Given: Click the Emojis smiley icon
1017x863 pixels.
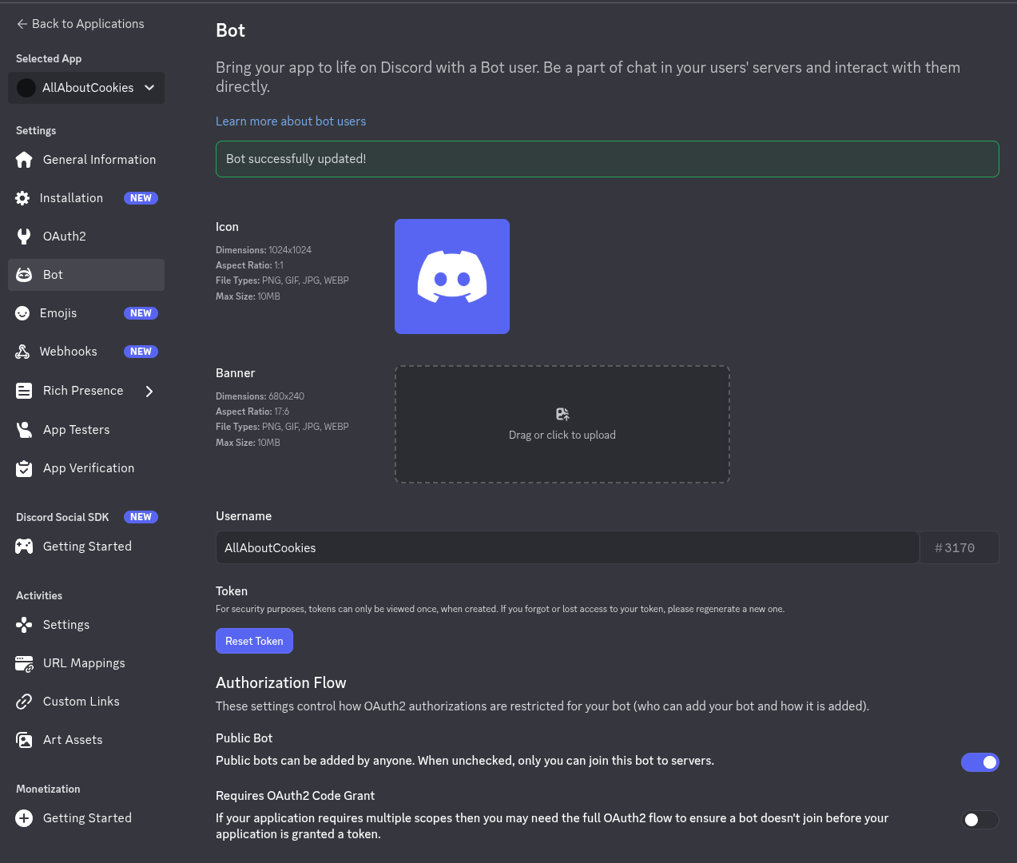Looking at the screenshot, I should pyautogui.click(x=22, y=313).
